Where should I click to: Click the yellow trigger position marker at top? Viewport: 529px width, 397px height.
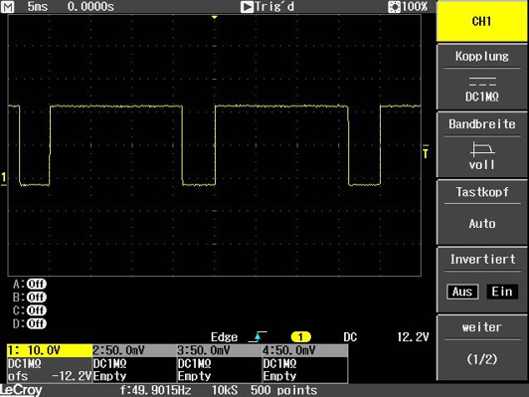click(x=214, y=17)
